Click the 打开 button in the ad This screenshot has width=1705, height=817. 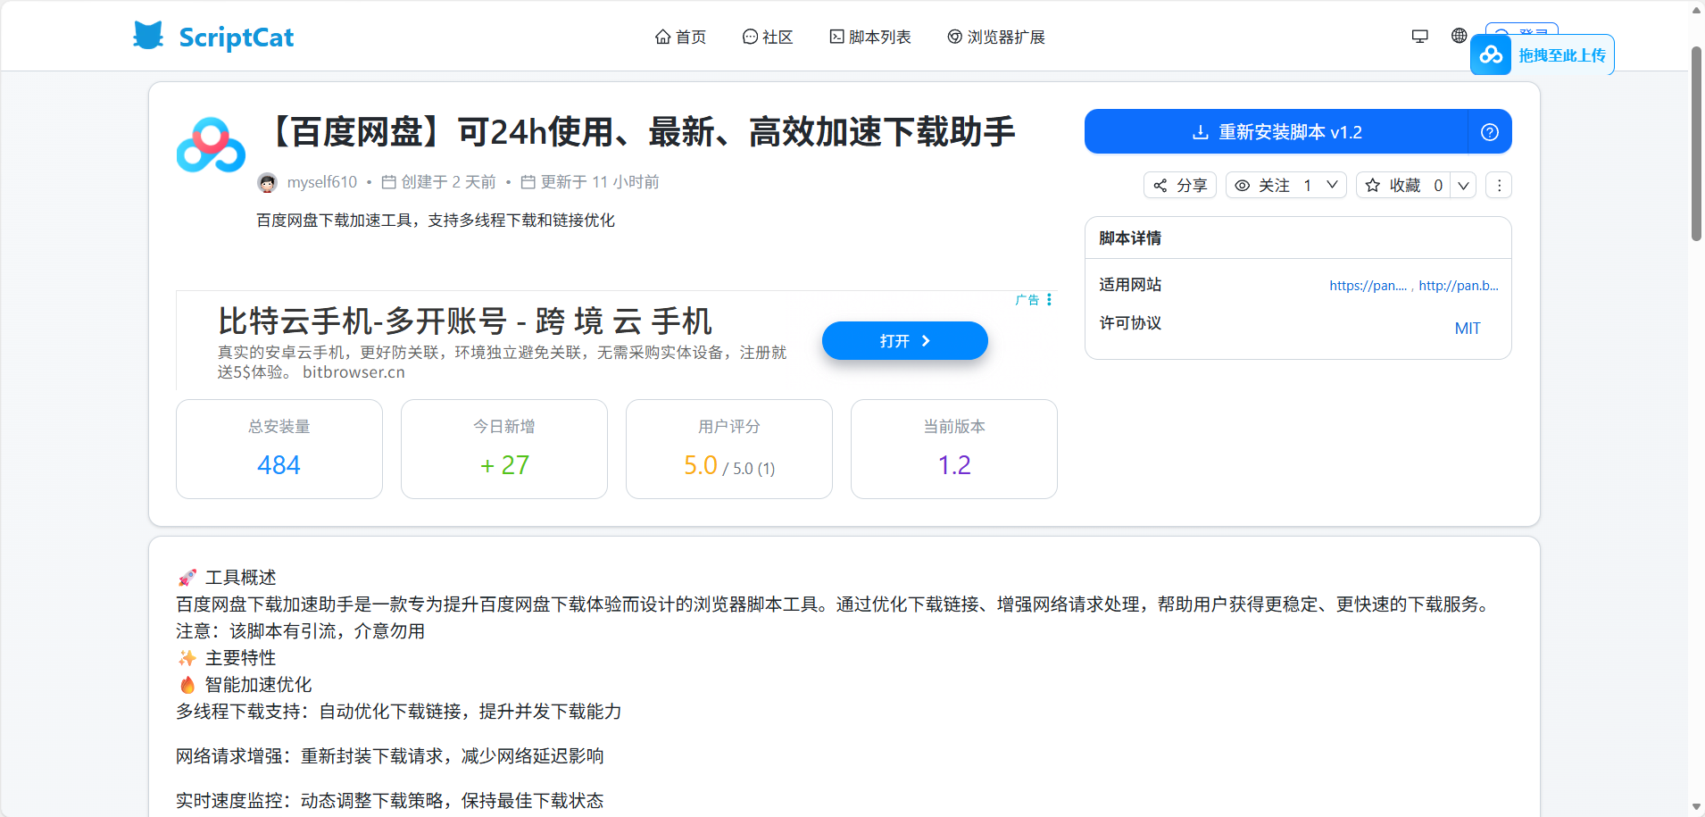[904, 341]
